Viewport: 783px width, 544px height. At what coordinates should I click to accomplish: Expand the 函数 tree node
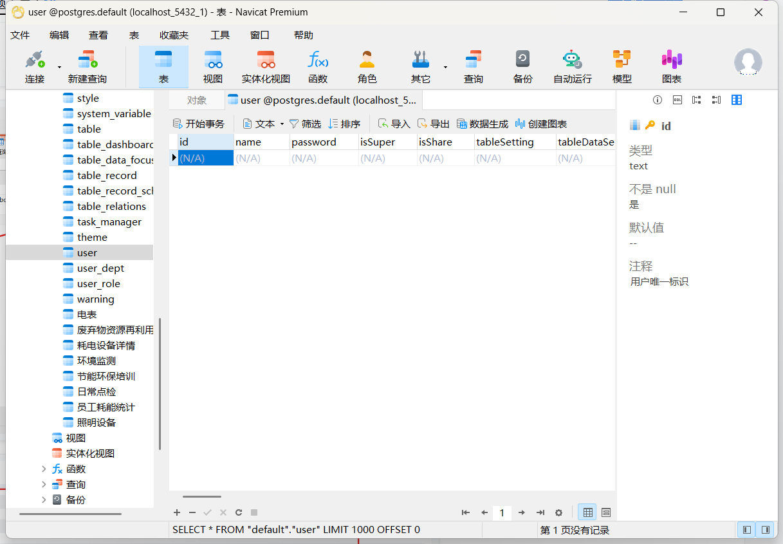tap(44, 469)
